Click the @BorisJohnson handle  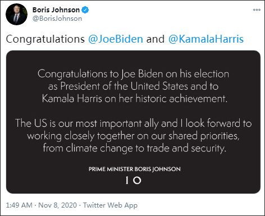coord(57,19)
